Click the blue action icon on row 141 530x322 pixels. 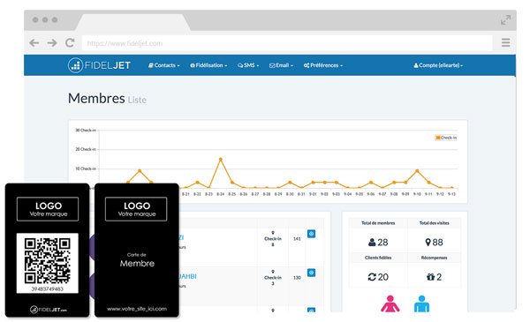(311, 234)
